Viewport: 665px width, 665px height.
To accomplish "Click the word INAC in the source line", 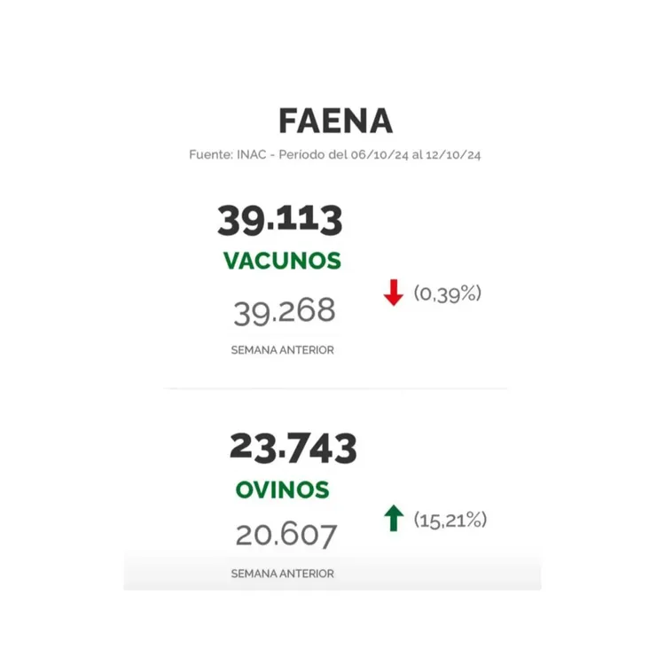I will point(249,155).
